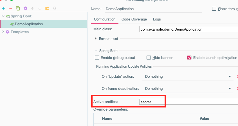238x126 pixels.
Task: Expand the Environment section
Action: pos(96,38)
